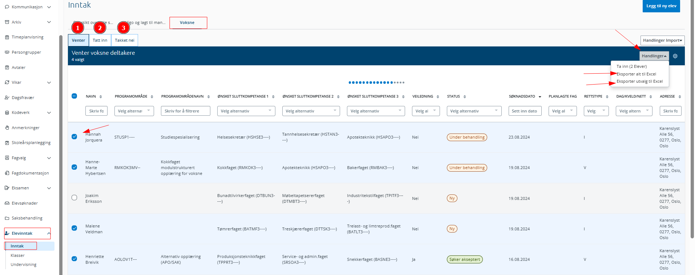The height and width of the screenshot is (275, 695).
Task: Click Vikar refresh icon
Action: [x=7, y=82]
